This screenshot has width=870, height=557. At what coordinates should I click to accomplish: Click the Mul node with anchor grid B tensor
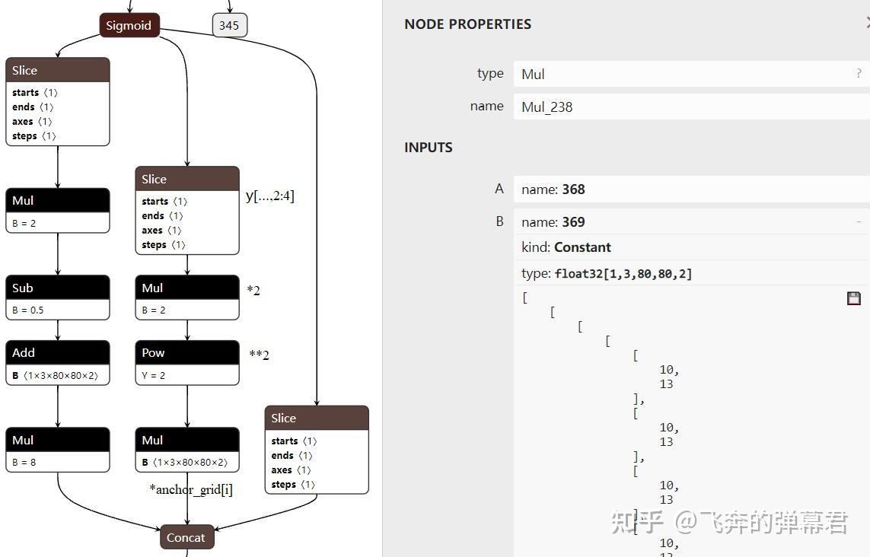(x=187, y=450)
